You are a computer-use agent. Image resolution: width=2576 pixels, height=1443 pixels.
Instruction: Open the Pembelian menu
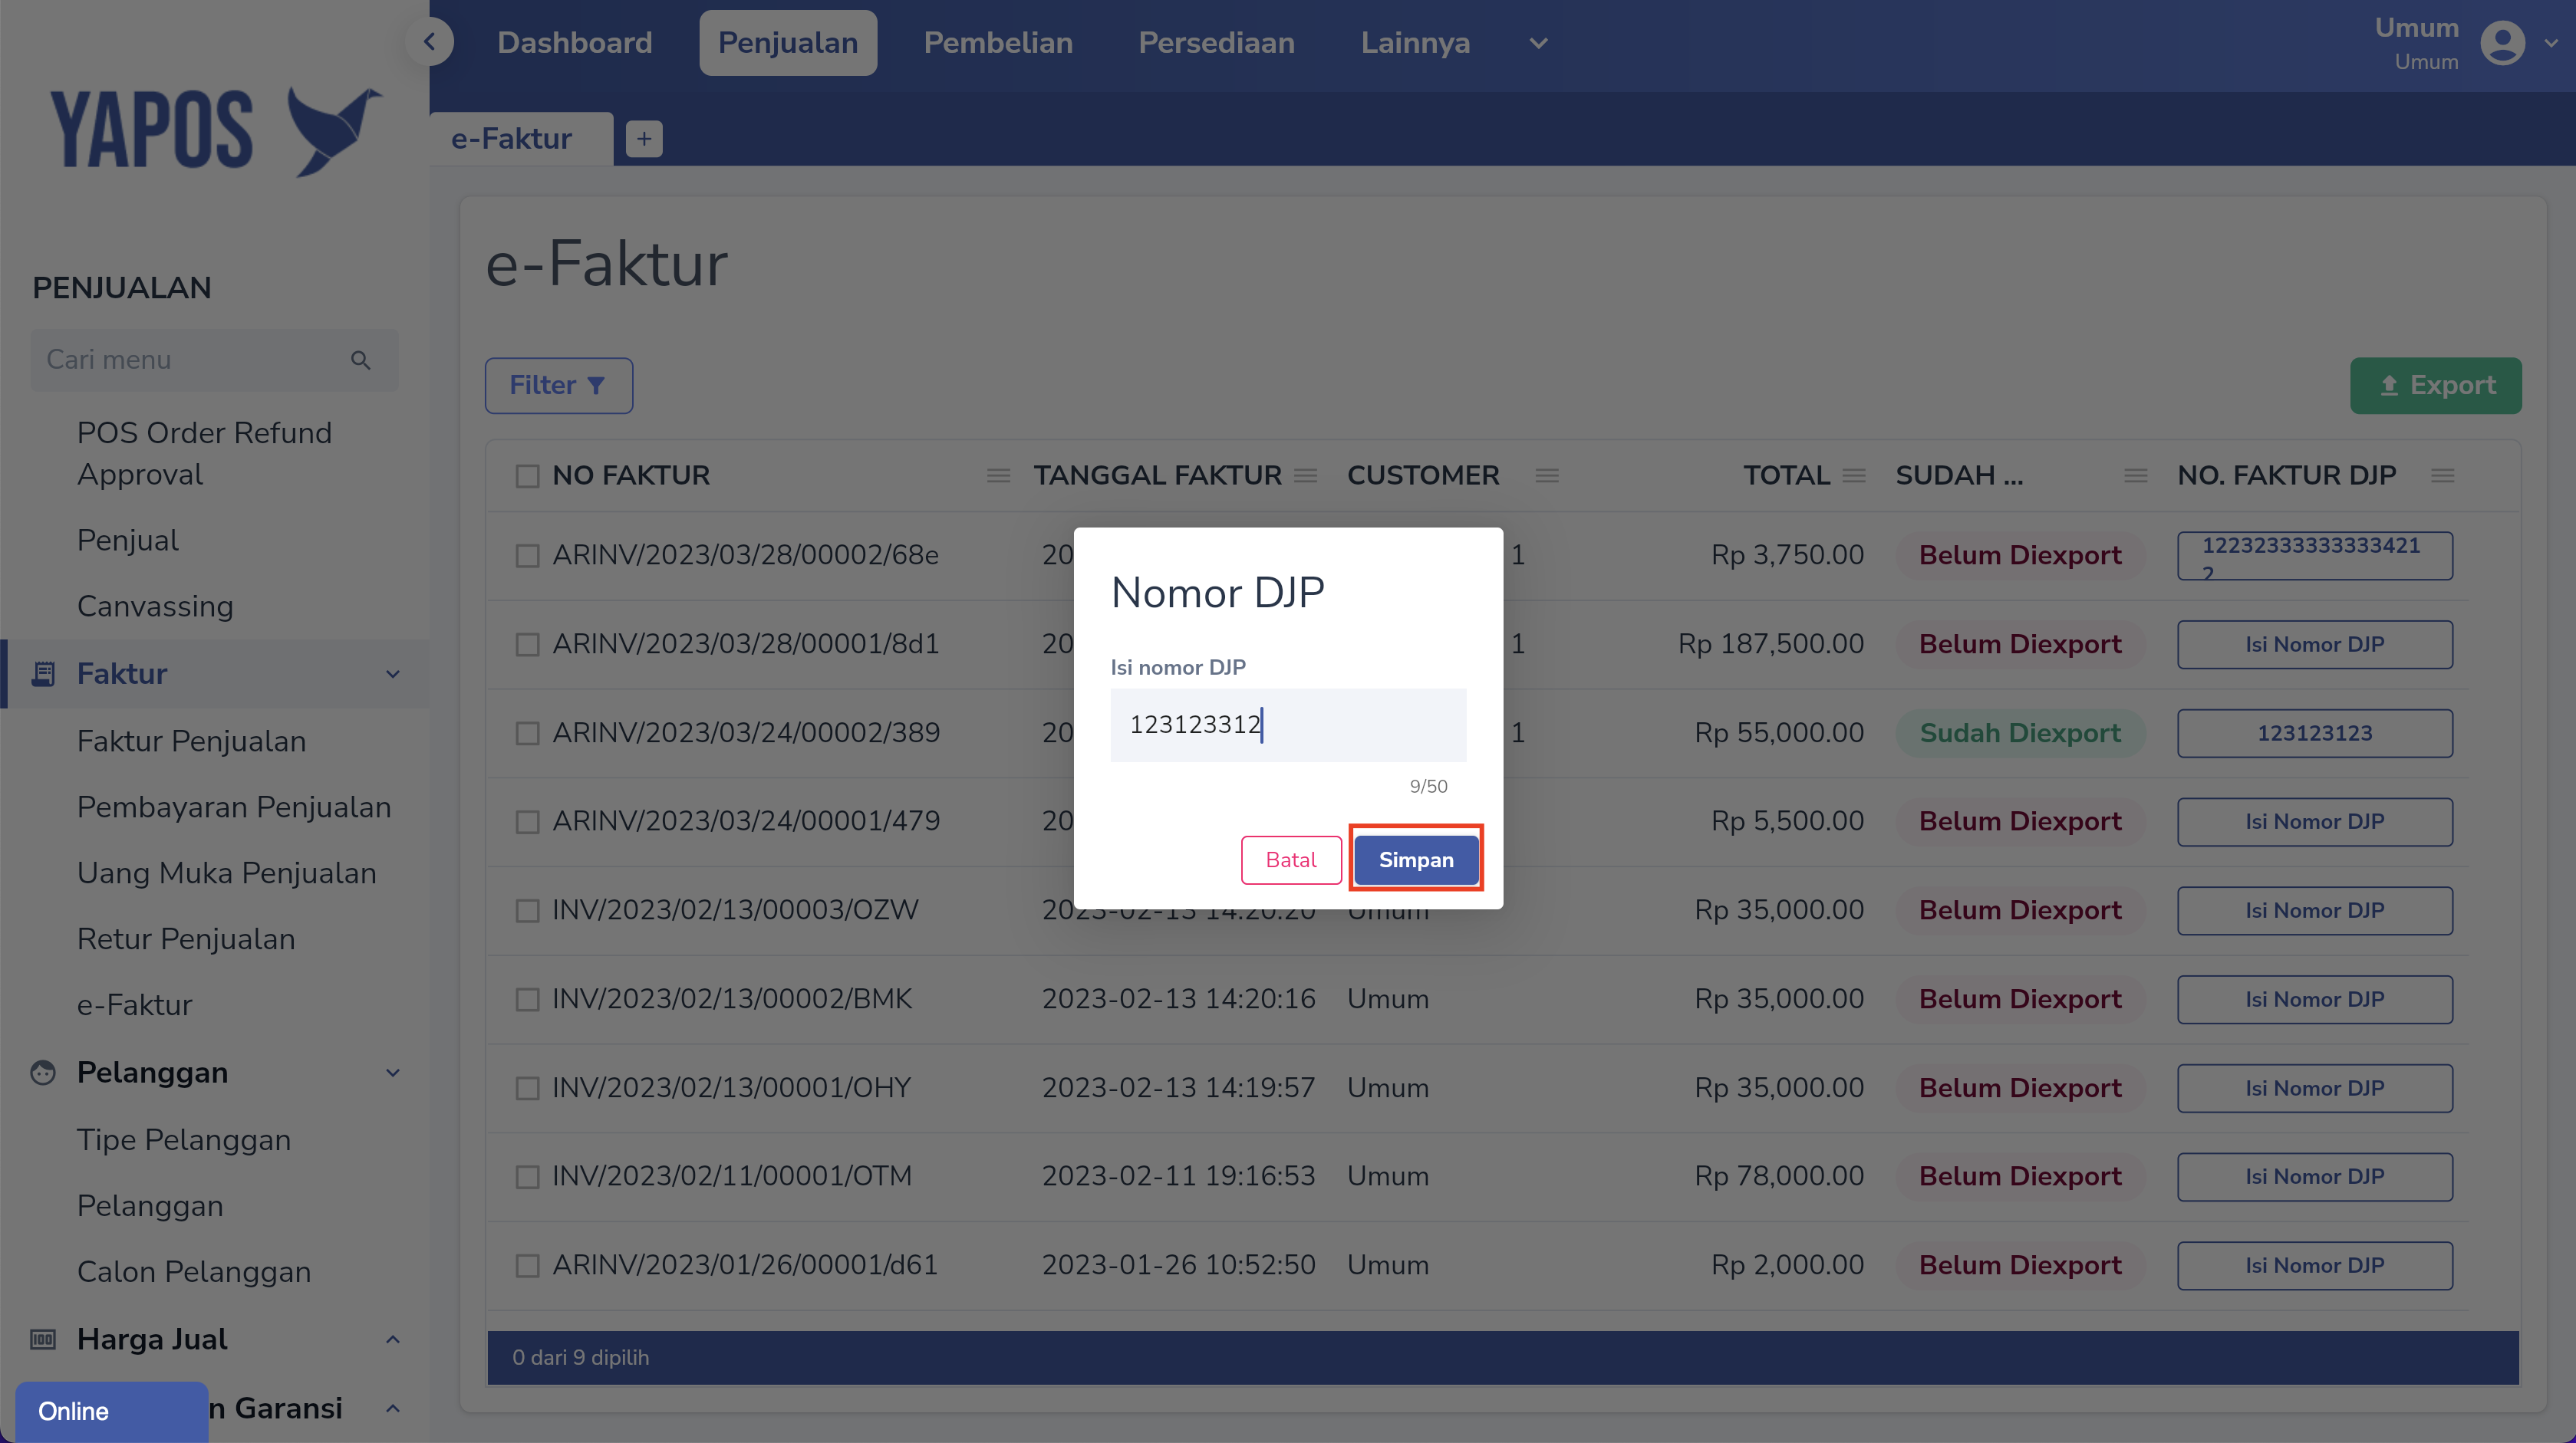click(998, 43)
